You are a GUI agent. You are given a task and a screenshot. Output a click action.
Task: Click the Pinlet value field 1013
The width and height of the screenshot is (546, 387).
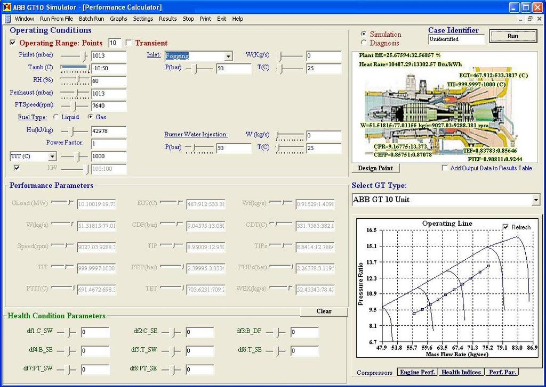pos(109,56)
